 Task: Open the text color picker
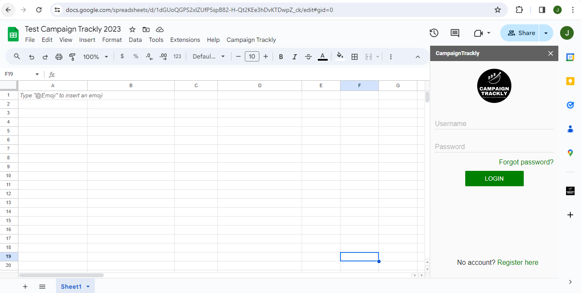pos(323,56)
